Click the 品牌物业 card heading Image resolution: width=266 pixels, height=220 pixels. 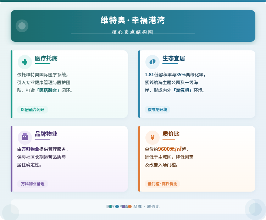(46, 134)
